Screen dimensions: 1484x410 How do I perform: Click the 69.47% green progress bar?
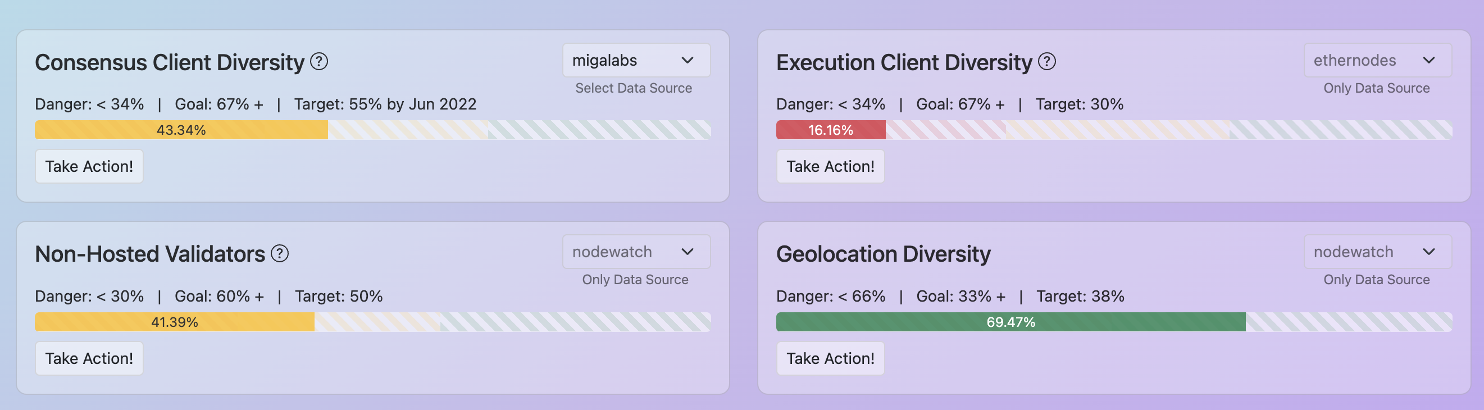(x=1010, y=322)
